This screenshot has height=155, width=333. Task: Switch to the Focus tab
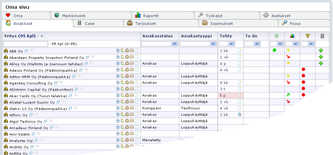coord(304,23)
